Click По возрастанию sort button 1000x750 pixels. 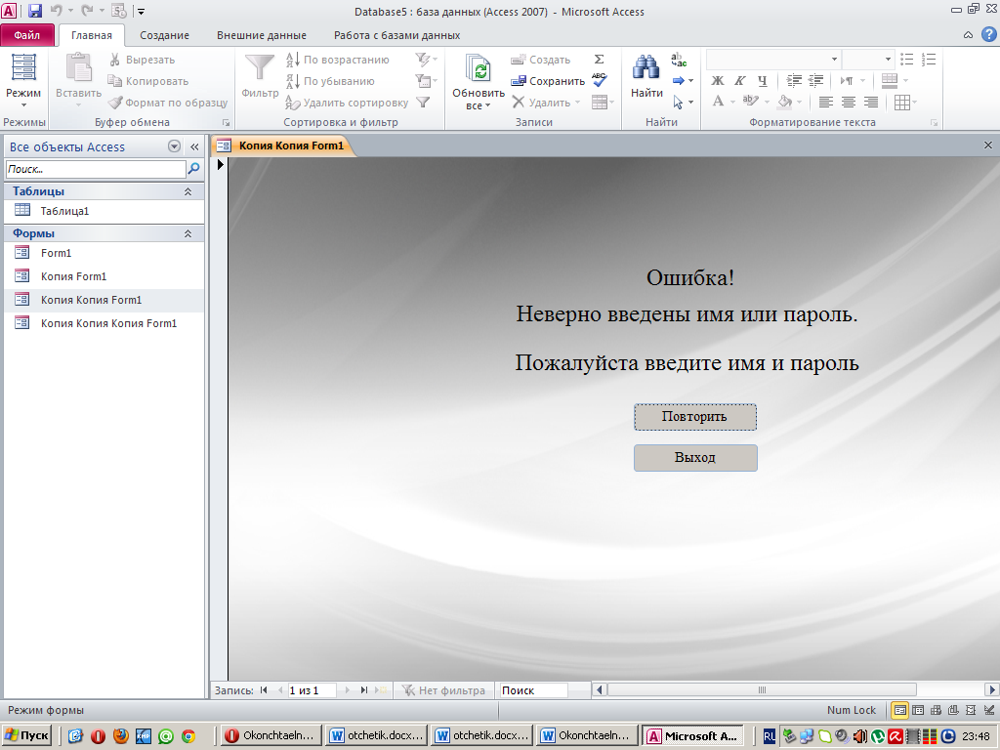(x=337, y=60)
